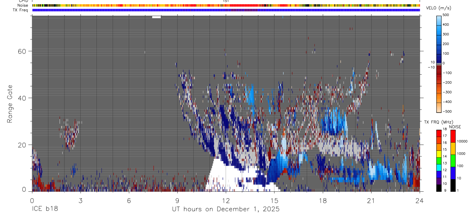Click the 'TX Freq' row label at top left
This screenshot has height=217, width=472.
click(20, 10)
